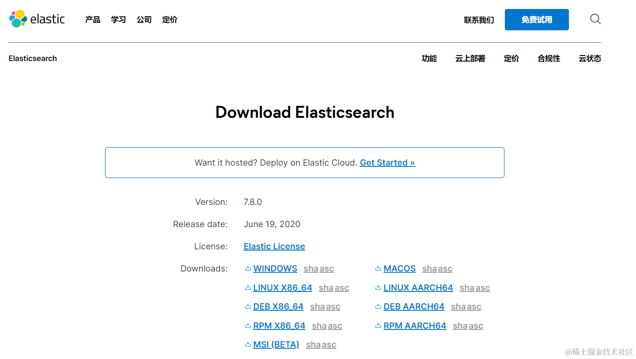Open the asc link for MACOS
636x359 pixels.
tap(445, 269)
